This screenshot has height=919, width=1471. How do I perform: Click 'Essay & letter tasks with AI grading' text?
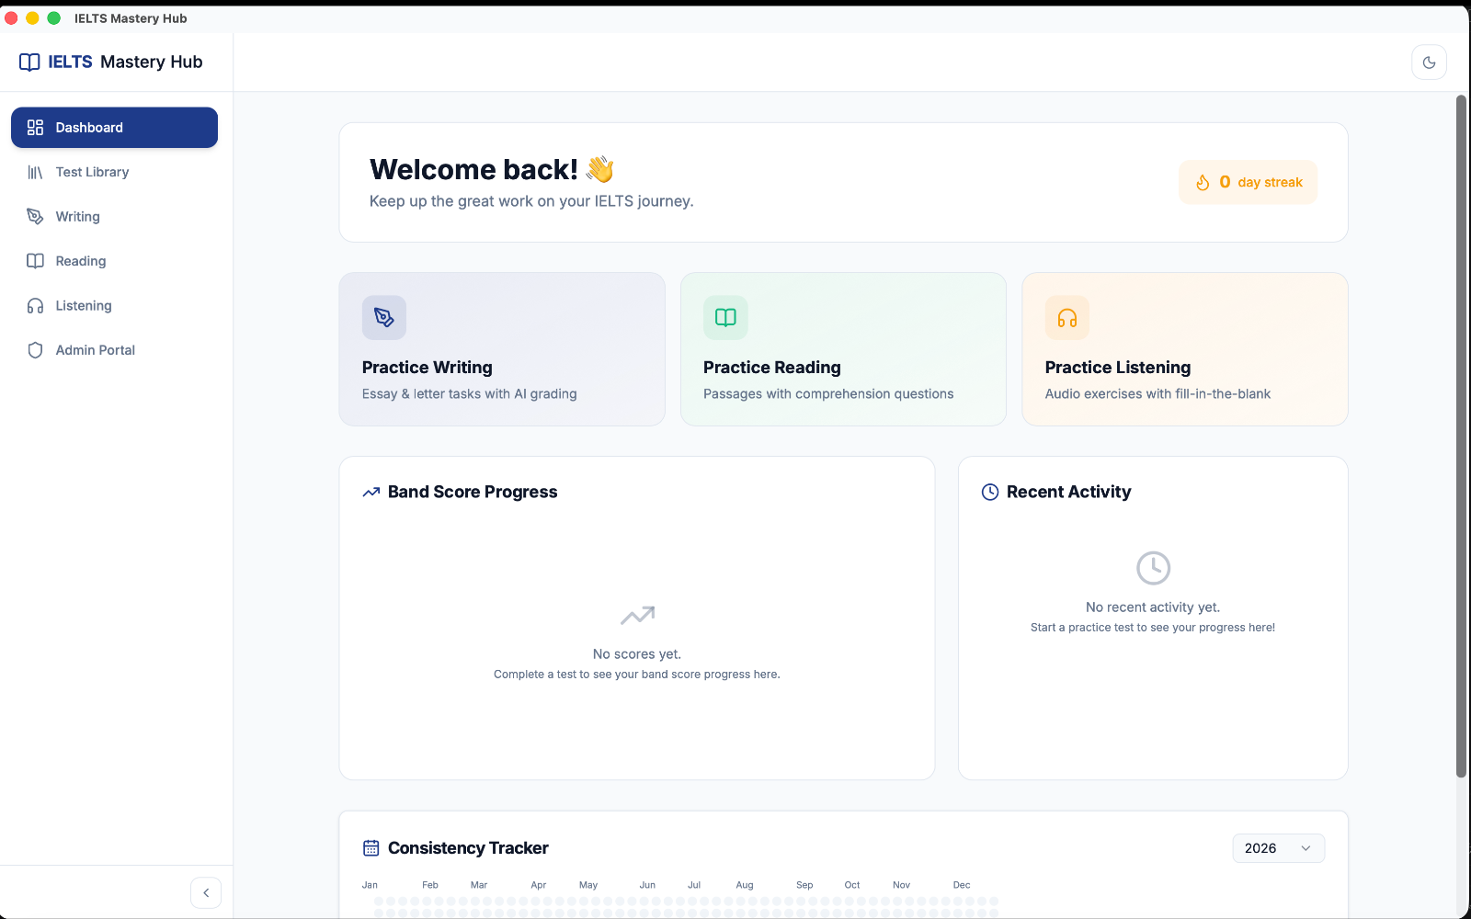pos(470,394)
